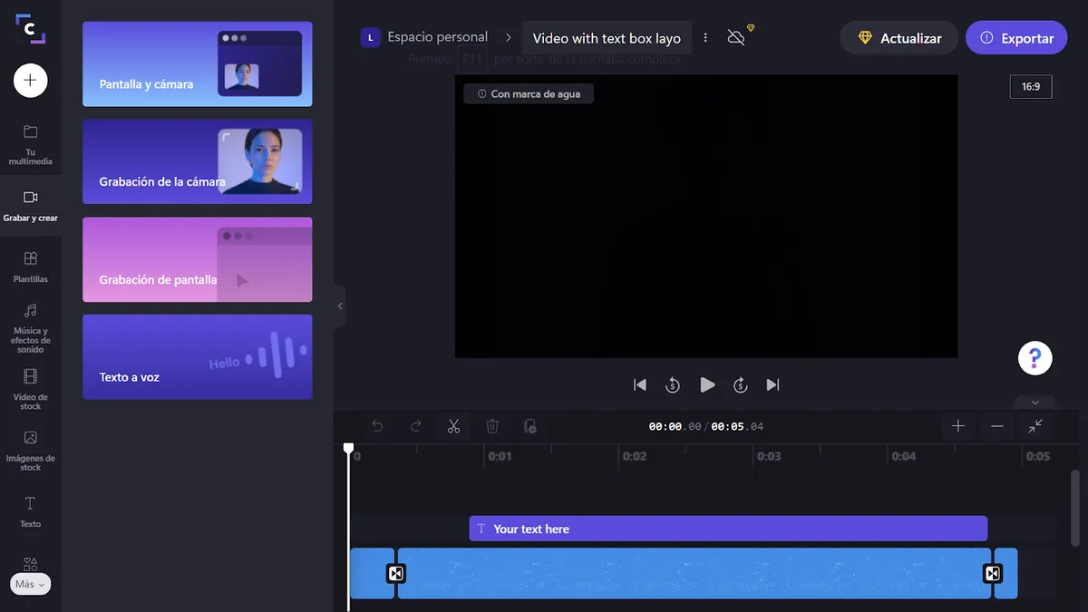This screenshot has width=1088, height=612.
Task: Zoom in timeline with plus icon
Action: click(x=958, y=426)
